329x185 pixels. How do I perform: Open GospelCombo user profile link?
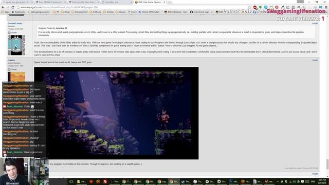(15, 23)
